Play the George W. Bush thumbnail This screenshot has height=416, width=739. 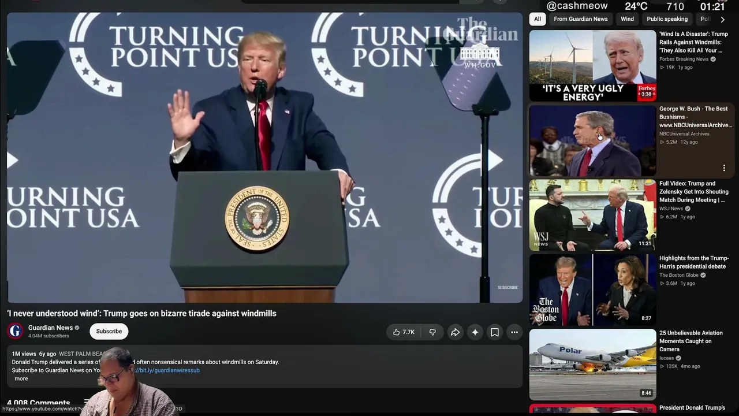click(x=592, y=140)
